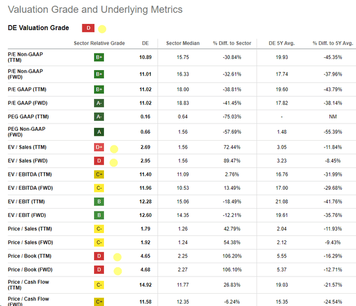
Task: Click the sector median value 15.75
Action: click(183, 57)
